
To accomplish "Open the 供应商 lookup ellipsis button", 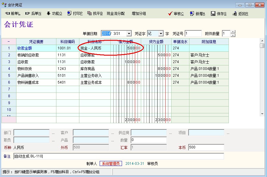I will point(170,133).
